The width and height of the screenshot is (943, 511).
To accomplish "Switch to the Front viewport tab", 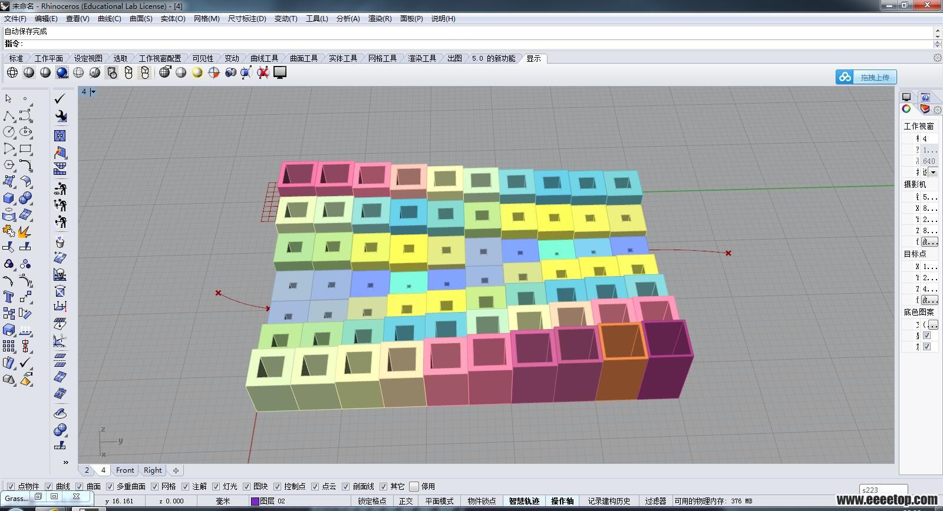I will tap(125, 470).
